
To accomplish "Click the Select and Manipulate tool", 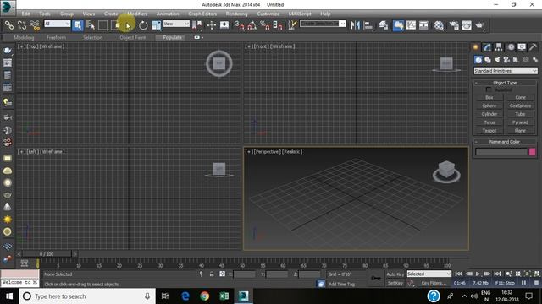I will click(211, 25).
